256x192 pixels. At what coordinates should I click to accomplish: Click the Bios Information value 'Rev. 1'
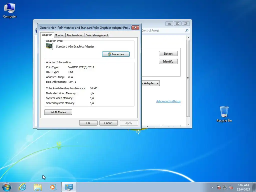click(72, 82)
